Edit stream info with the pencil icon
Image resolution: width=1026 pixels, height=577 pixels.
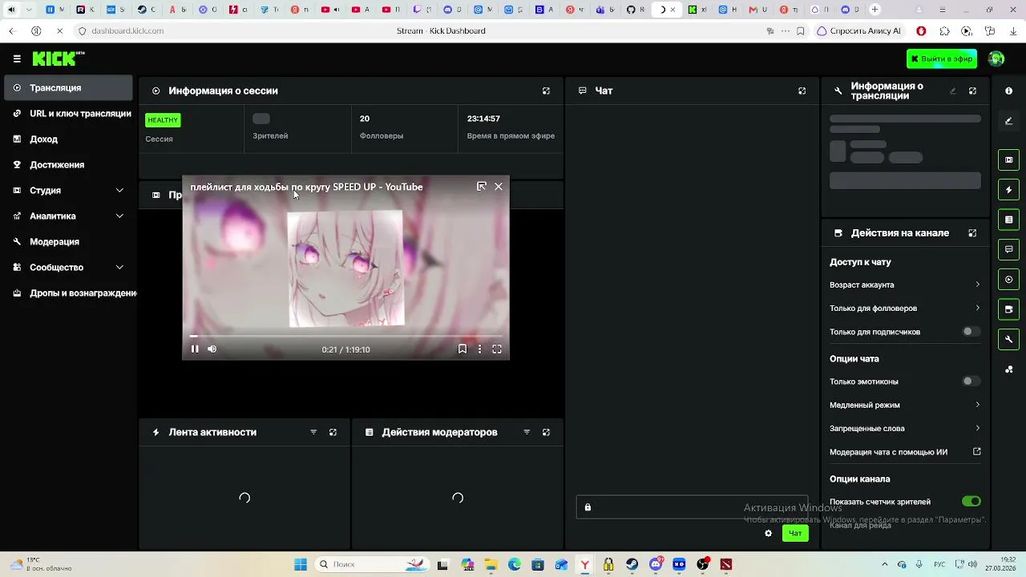(x=953, y=91)
